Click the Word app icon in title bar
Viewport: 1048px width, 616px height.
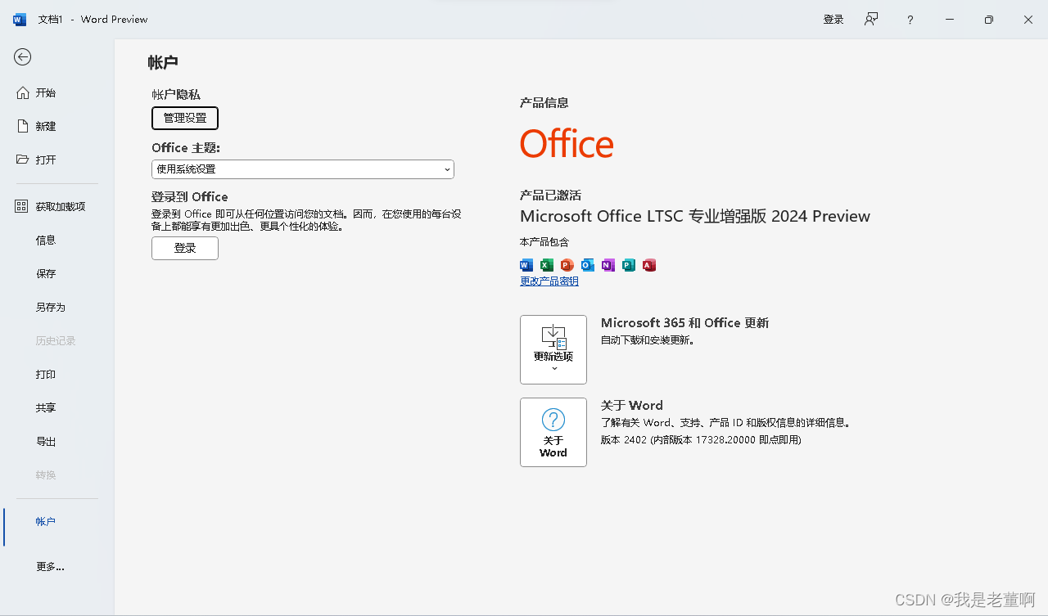(20, 20)
